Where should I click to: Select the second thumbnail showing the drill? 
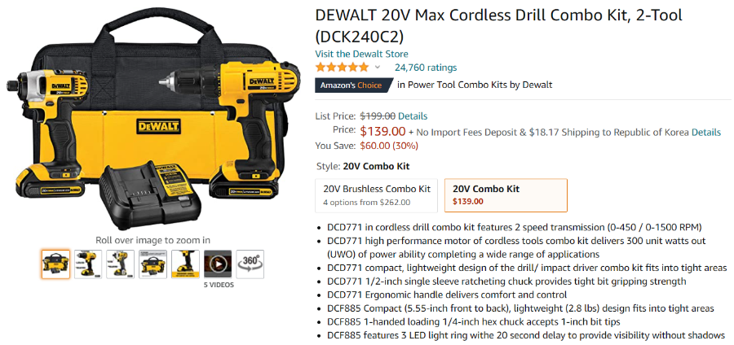pos(88,264)
